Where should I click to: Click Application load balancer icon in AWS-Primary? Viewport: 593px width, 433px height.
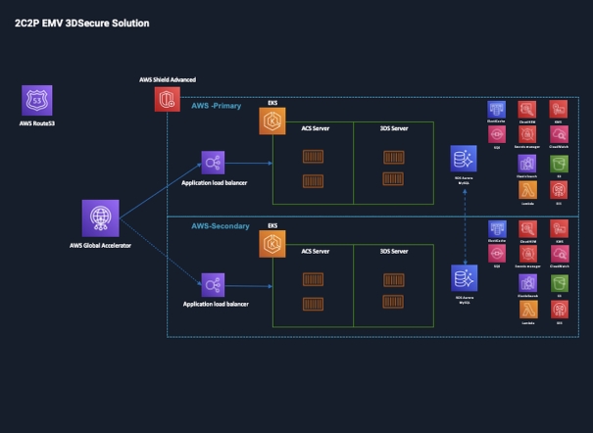click(214, 163)
